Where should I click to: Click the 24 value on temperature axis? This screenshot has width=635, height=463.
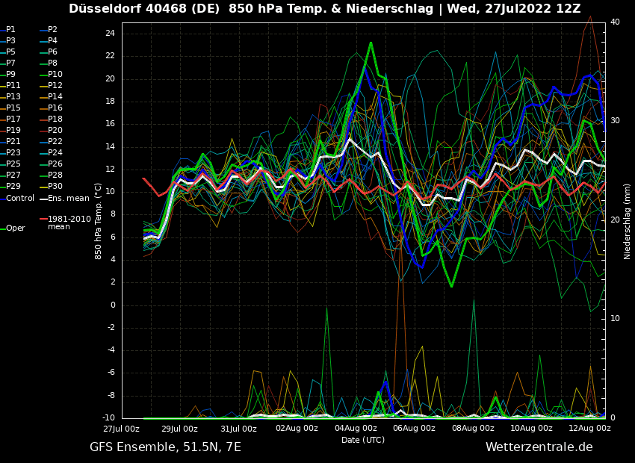(109, 34)
